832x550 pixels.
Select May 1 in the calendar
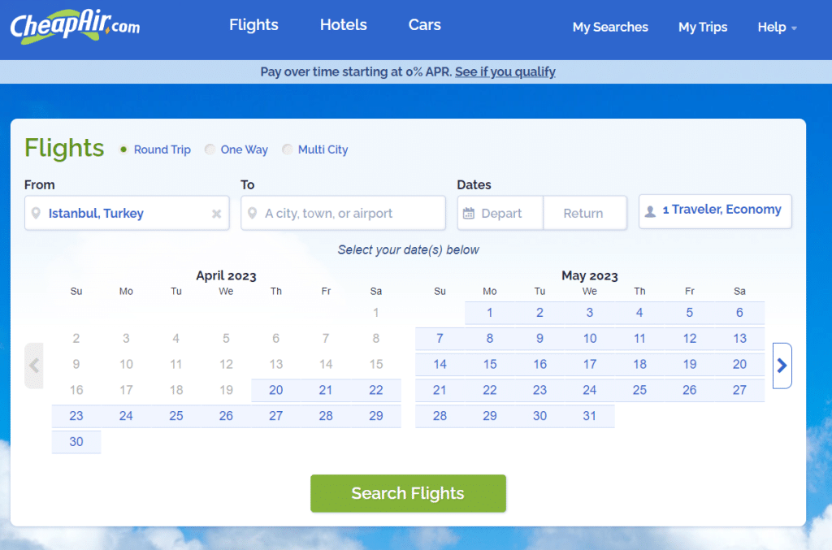click(490, 313)
